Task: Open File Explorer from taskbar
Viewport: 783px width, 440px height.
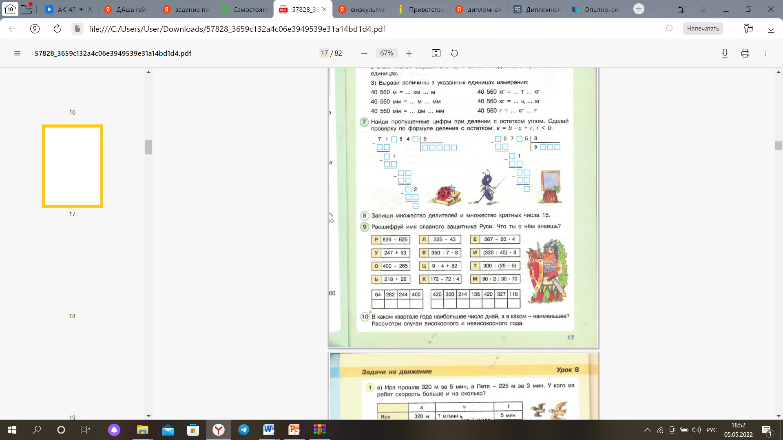Action: point(142,430)
